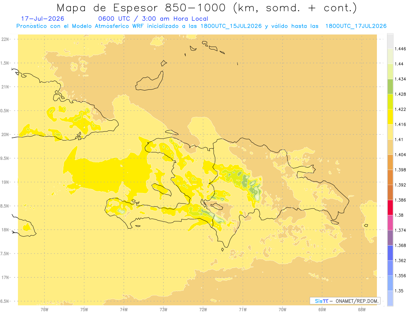This screenshot has height=314, width=406.
Task: Click the dark orange legend swatch between 1.386 and 1.392
Action: [390, 192]
